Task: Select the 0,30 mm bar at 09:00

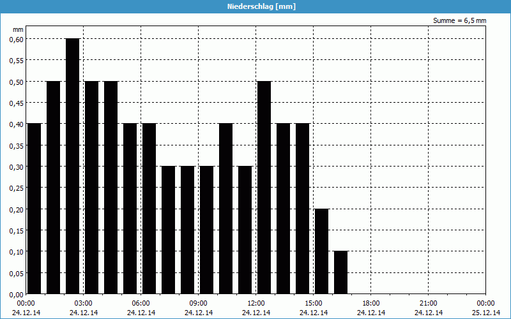Action: tap(206, 230)
